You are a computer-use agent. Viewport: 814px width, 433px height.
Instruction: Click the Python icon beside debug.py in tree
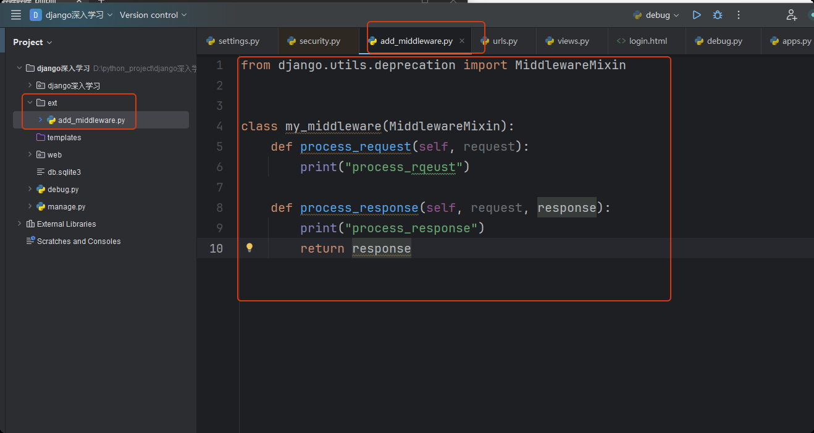(41, 189)
